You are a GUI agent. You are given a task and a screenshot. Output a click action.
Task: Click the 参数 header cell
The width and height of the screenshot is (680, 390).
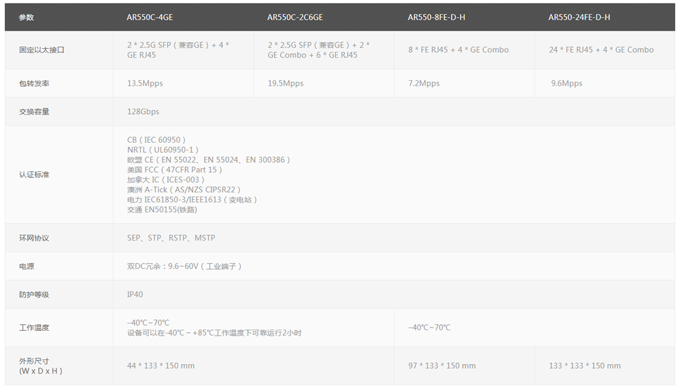click(27, 17)
